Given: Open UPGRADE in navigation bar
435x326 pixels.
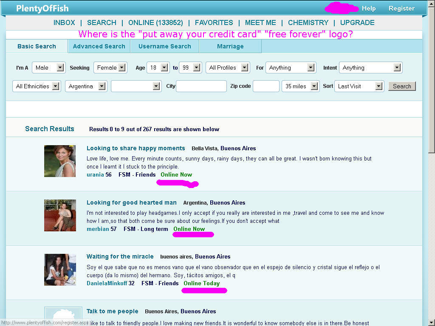Looking at the screenshot, I should pos(357,22).
